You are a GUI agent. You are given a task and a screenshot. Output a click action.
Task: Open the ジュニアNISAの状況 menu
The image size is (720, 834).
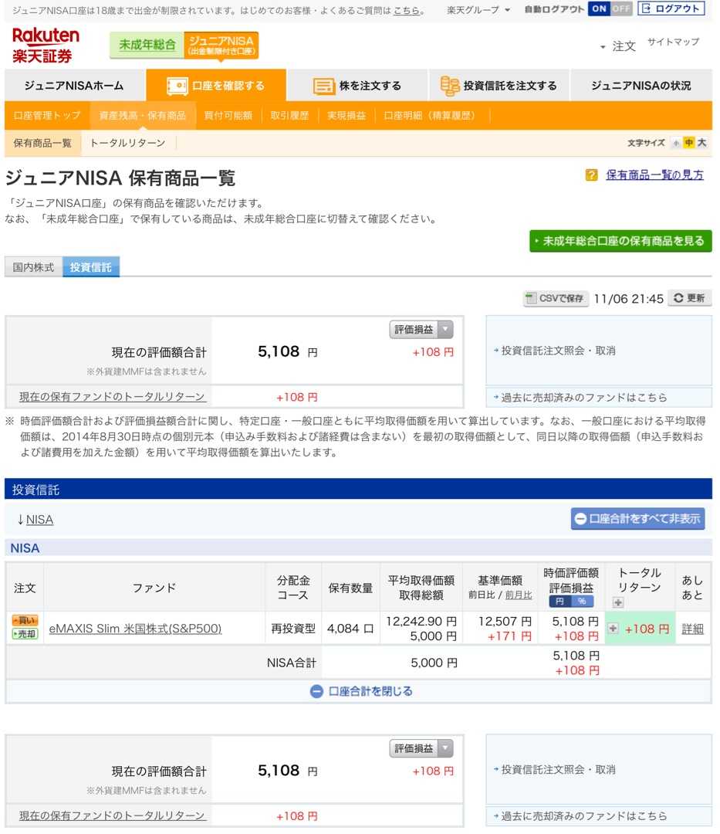[641, 86]
